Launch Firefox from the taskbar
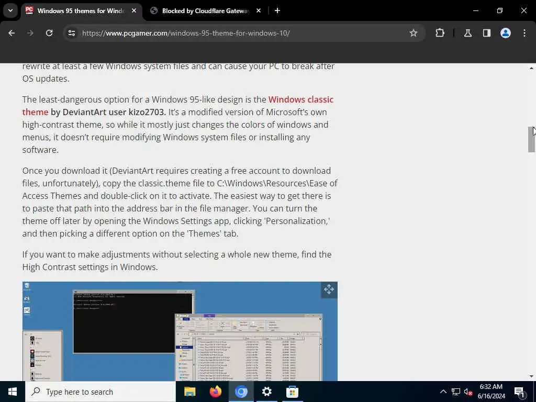 [x=215, y=392]
